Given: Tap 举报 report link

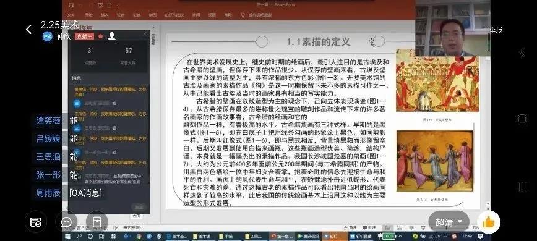Looking at the screenshot, I should coord(495,30).
